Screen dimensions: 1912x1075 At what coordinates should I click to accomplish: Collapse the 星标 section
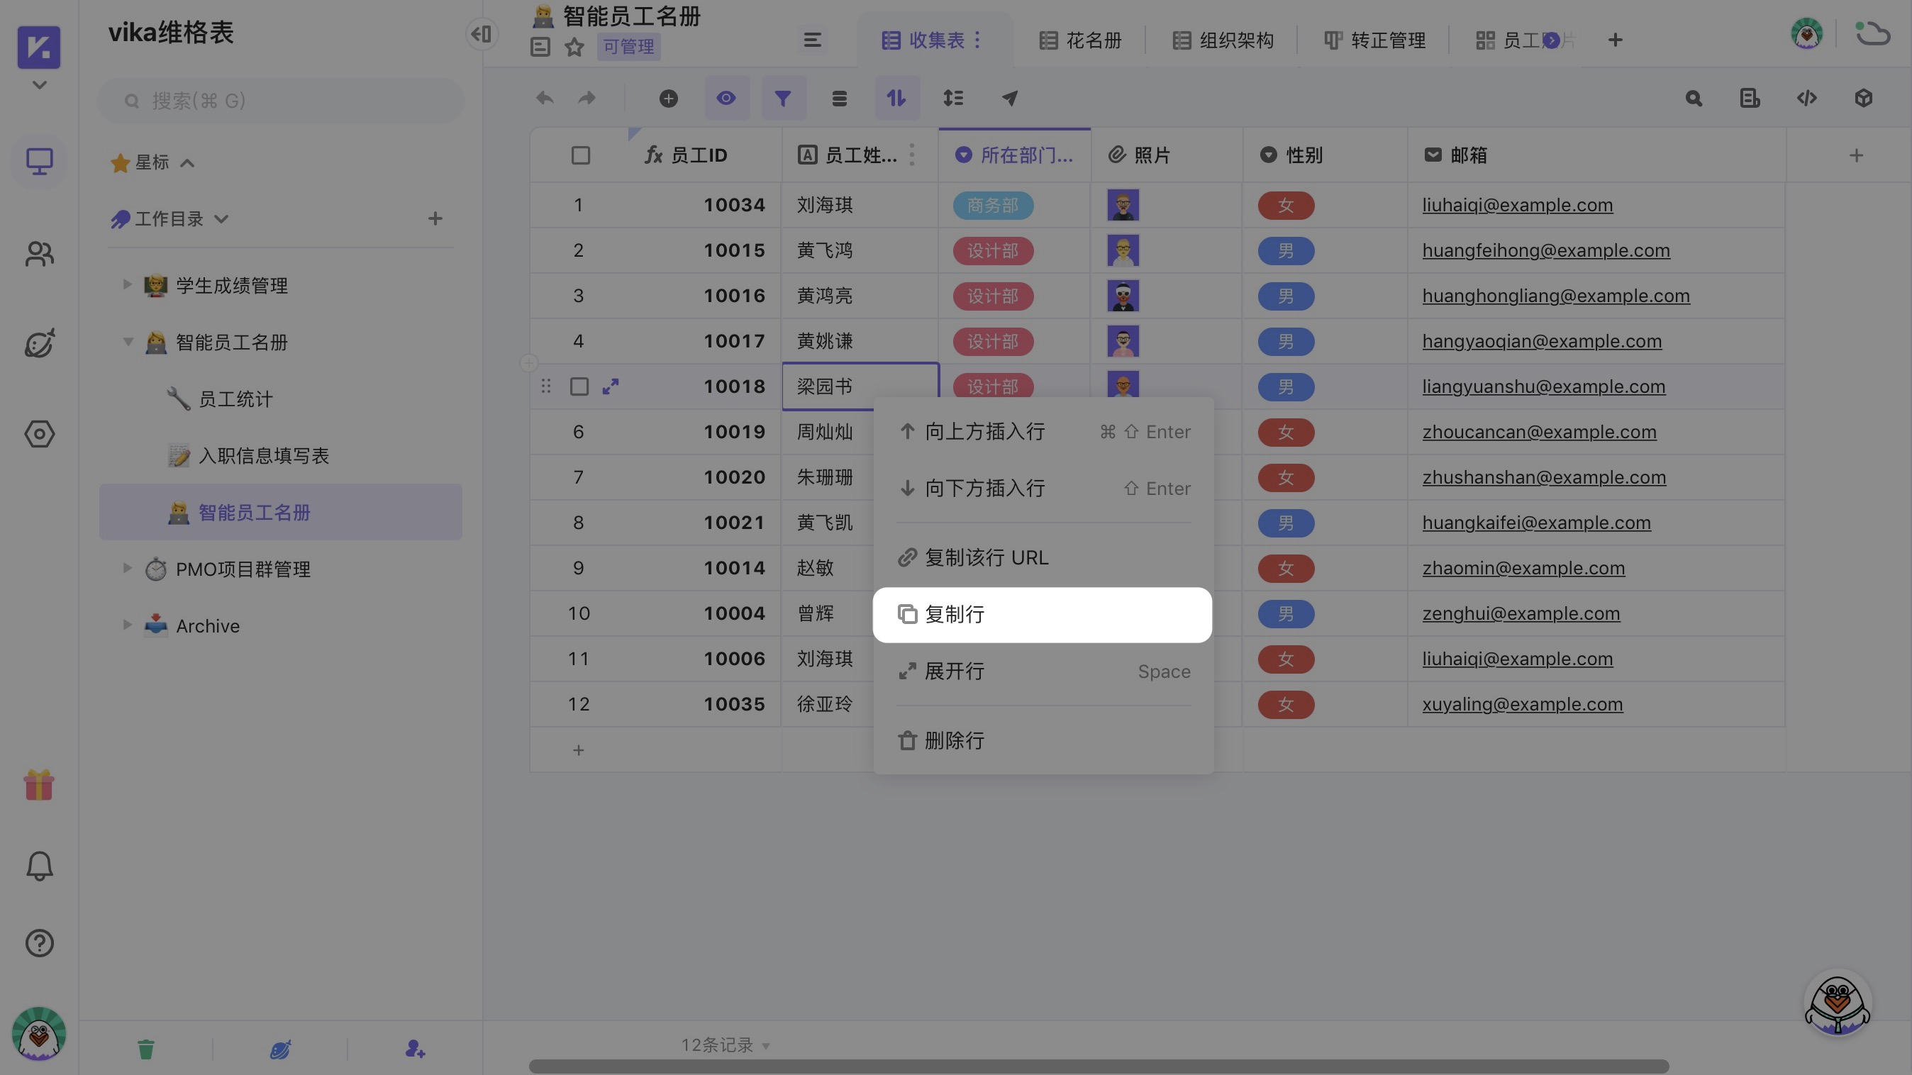(x=187, y=162)
